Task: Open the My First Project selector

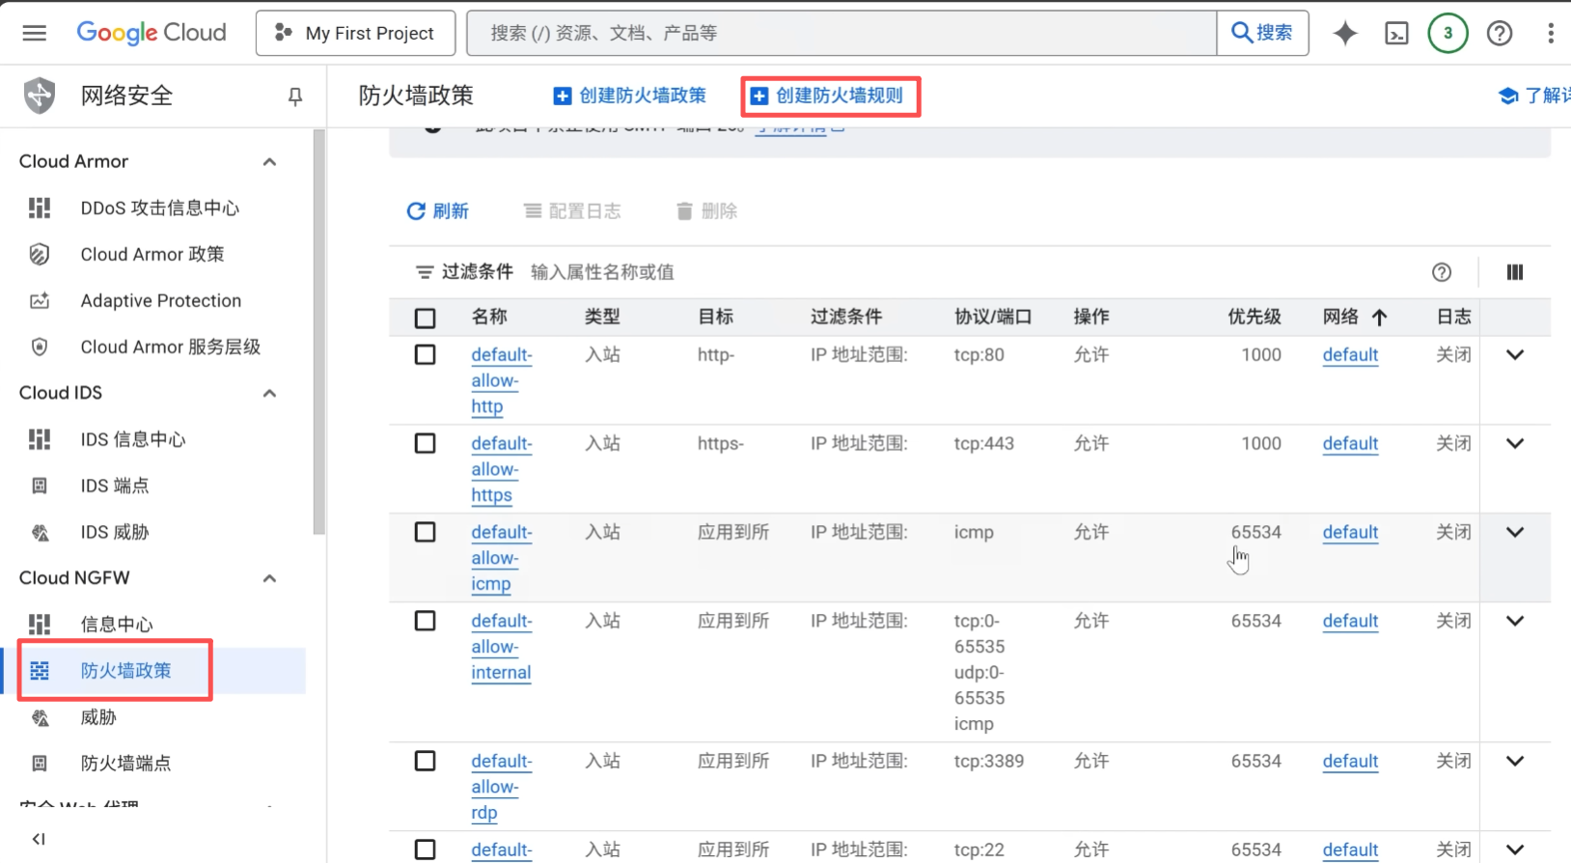Action: tap(356, 34)
